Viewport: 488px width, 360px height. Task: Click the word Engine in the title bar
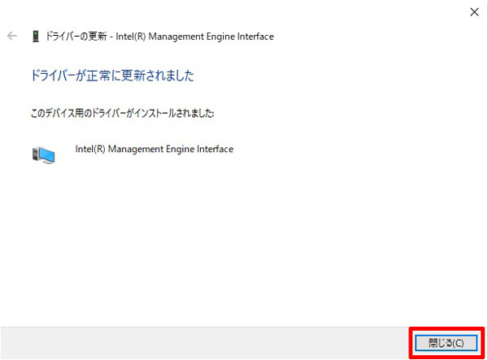(218, 37)
